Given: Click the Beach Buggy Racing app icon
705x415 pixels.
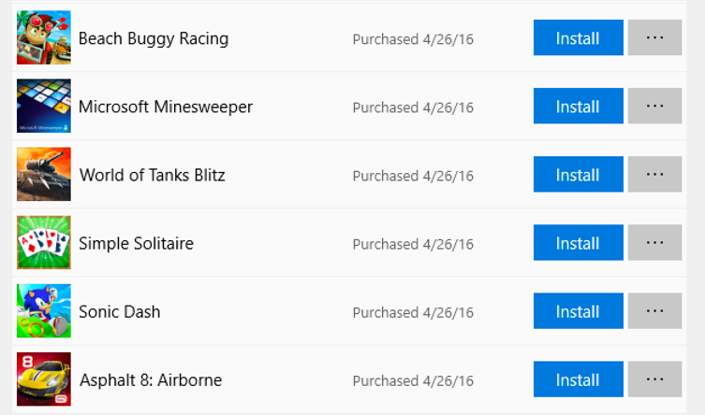Looking at the screenshot, I should tap(43, 37).
